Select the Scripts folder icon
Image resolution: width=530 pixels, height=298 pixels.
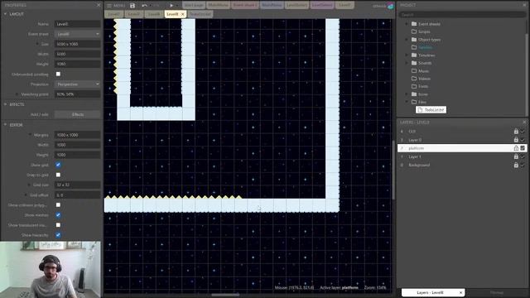[414, 31]
